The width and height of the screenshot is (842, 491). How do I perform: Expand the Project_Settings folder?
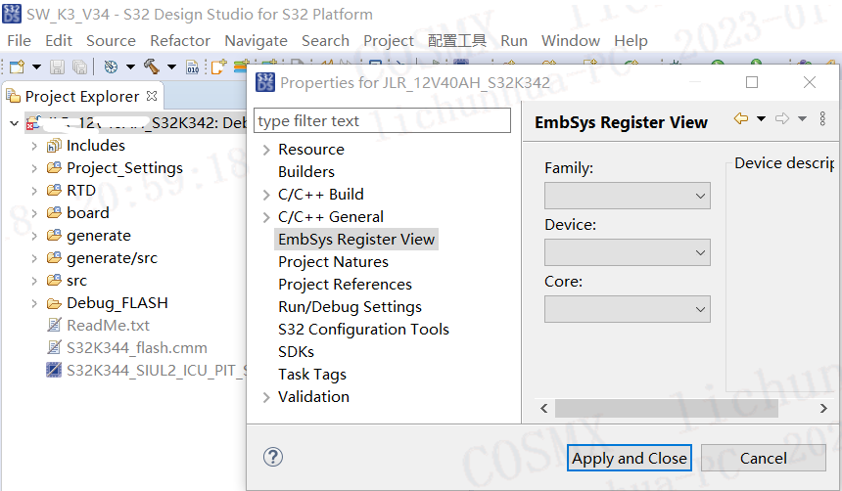[34, 168]
